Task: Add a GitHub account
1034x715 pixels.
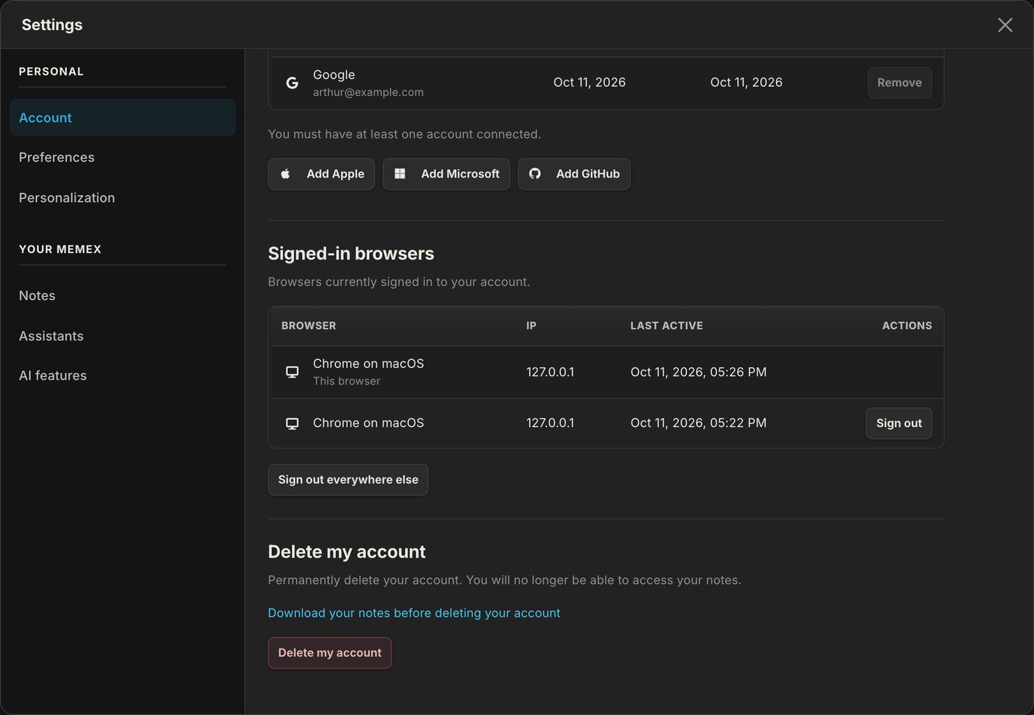Action: pos(574,174)
